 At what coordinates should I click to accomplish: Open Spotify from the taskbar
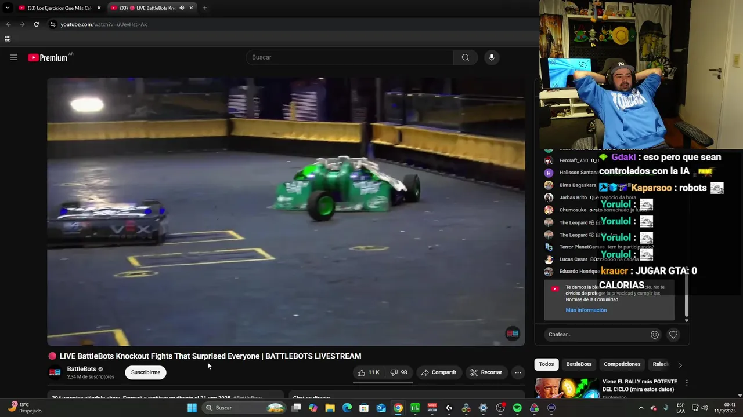pyautogui.click(x=517, y=408)
